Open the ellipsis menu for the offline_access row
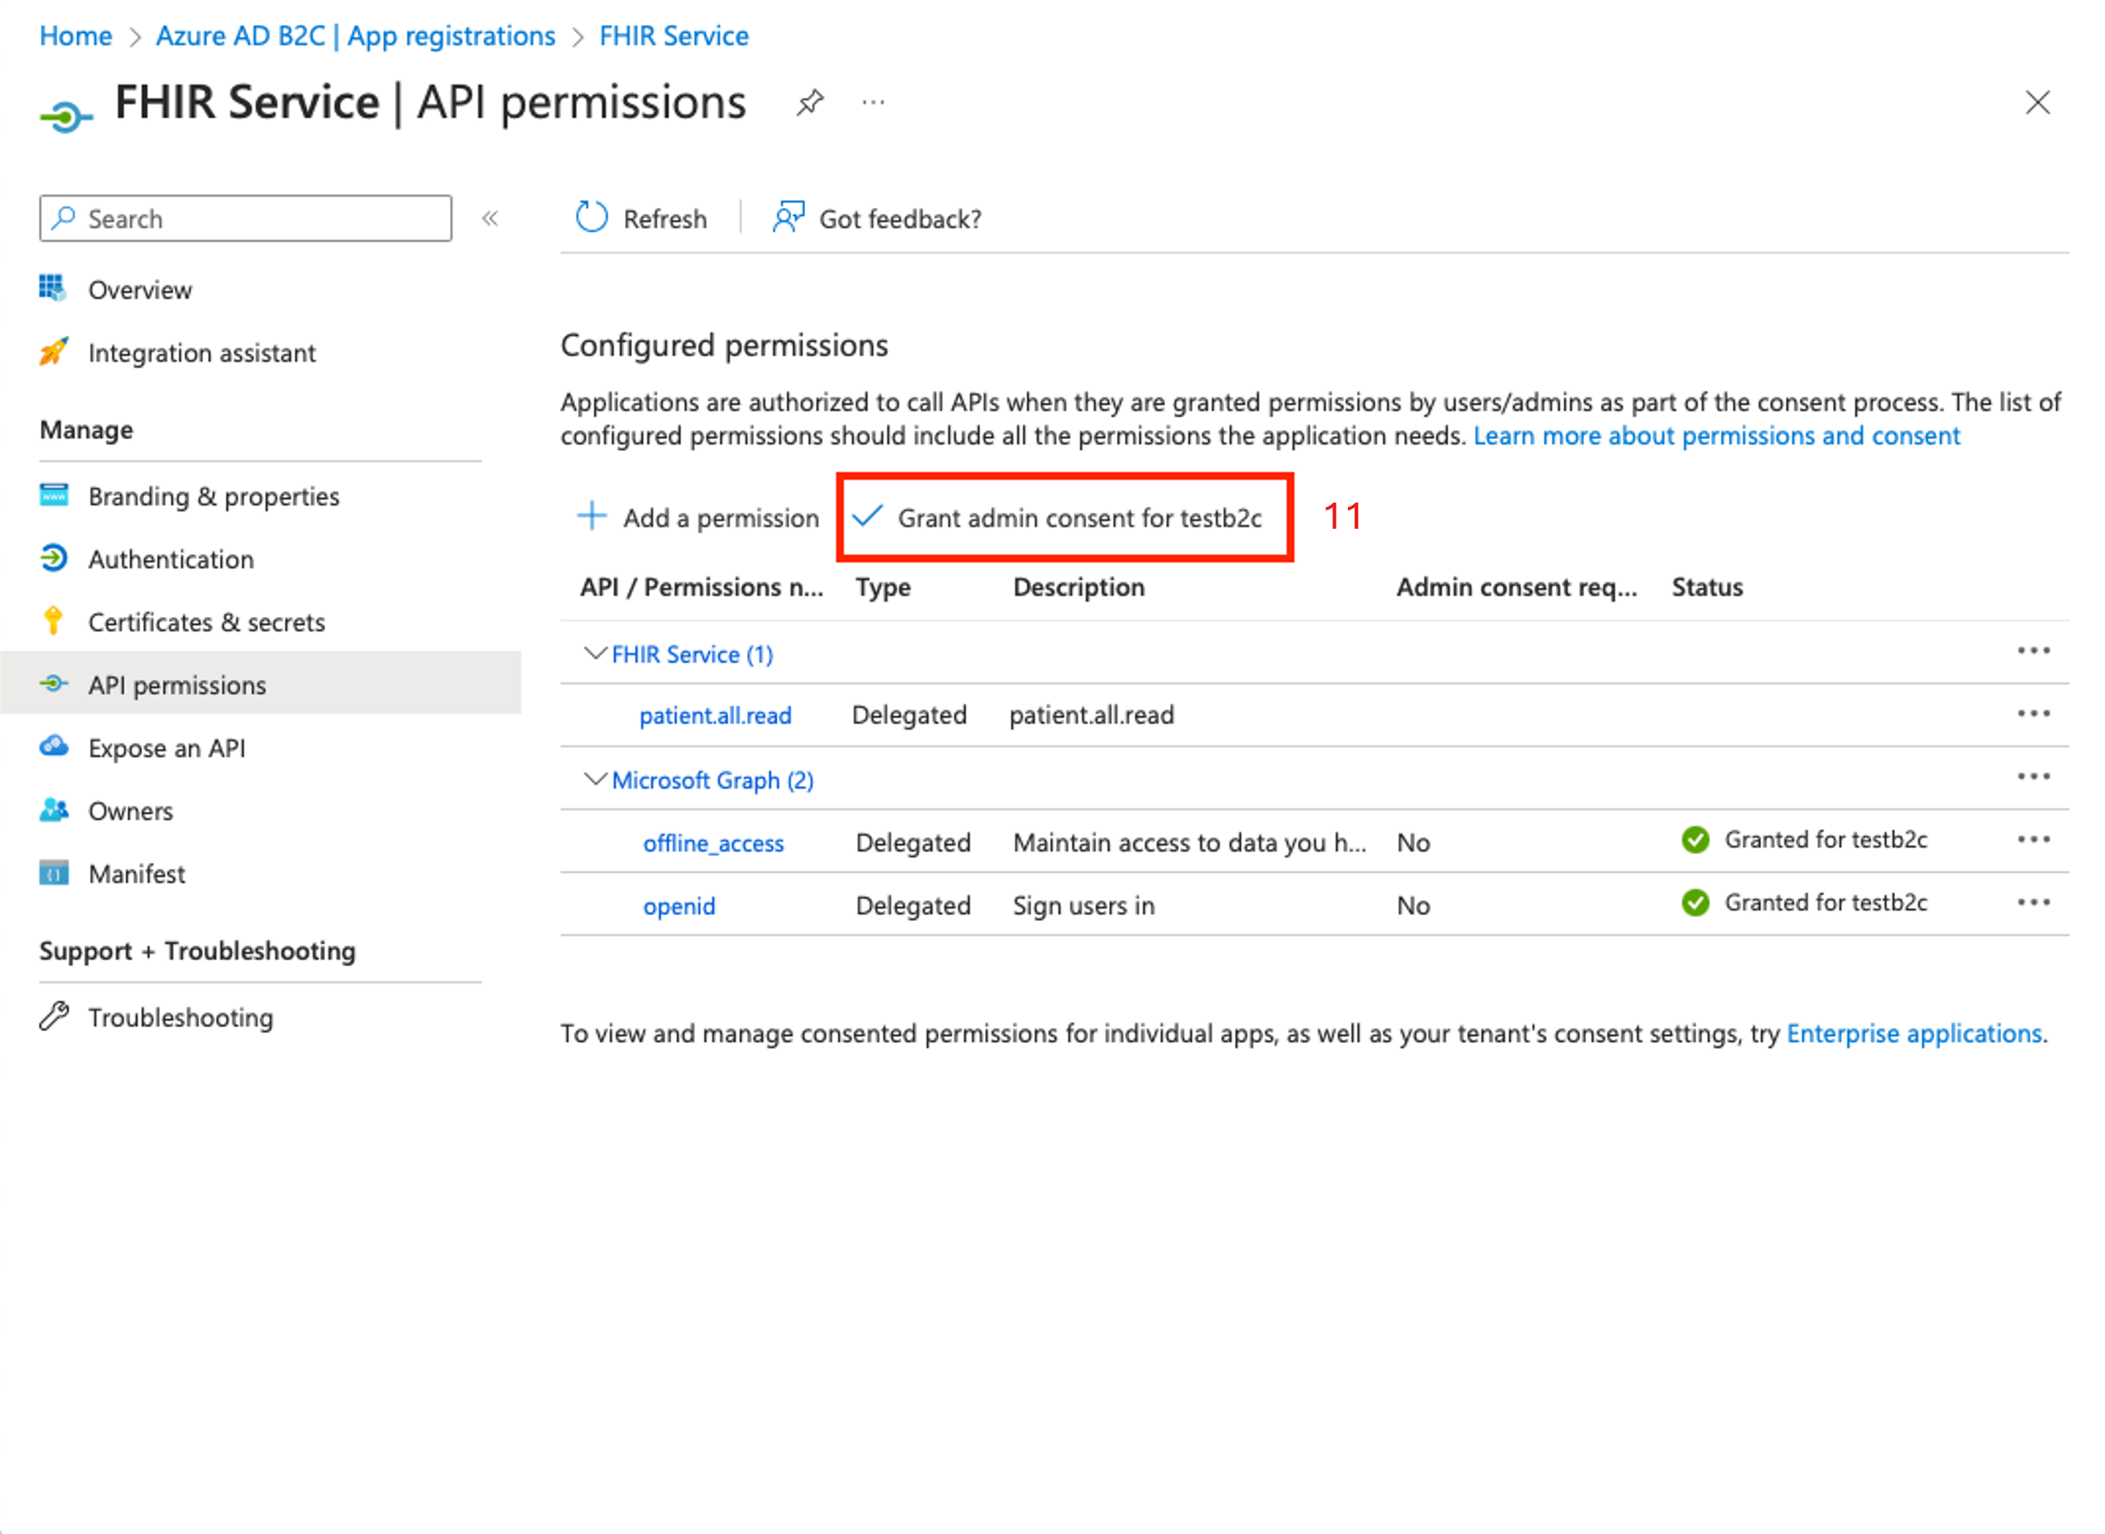 coord(2032,839)
